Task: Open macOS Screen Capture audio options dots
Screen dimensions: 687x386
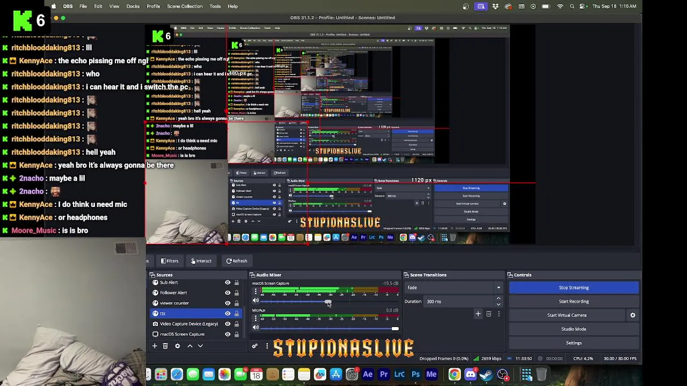Action: (x=255, y=291)
